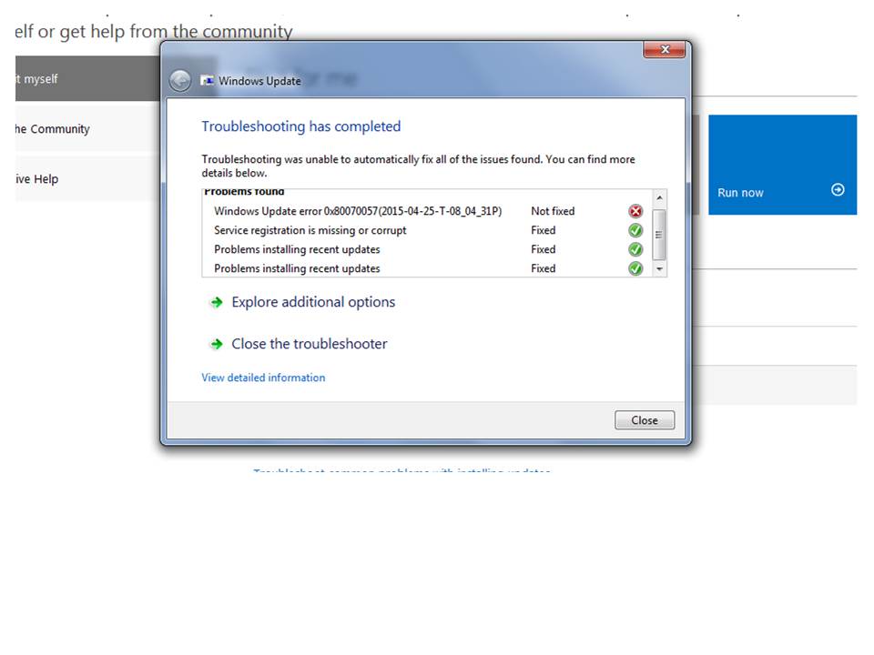
Task: Open View detailed information link
Action: [x=263, y=378]
